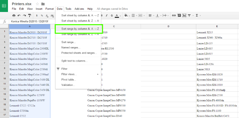This screenshot has width=239, height=118.
Task: Open the Help menu
Action: pyautogui.click(x=90, y=9)
